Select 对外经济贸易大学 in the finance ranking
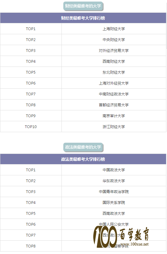Image resolution: width=167 pixels, height=254 pixels. (114, 51)
